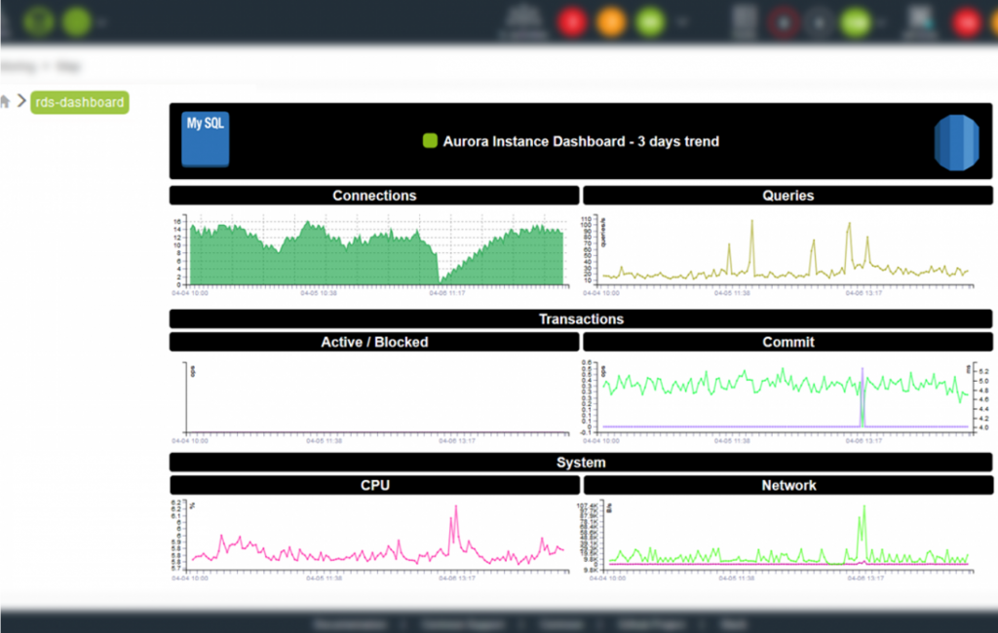Click the solid red circle at top bar's right end
Viewport: 998px width, 633px height.
pos(966,22)
